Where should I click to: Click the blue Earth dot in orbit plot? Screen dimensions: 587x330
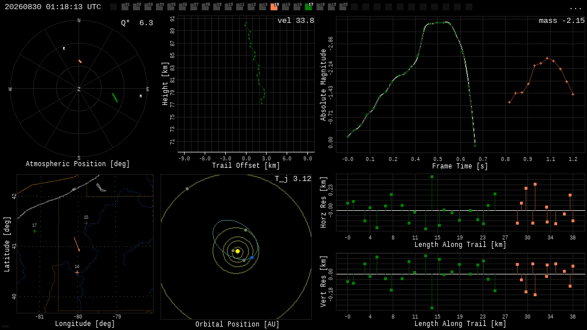pyautogui.click(x=252, y=257)
